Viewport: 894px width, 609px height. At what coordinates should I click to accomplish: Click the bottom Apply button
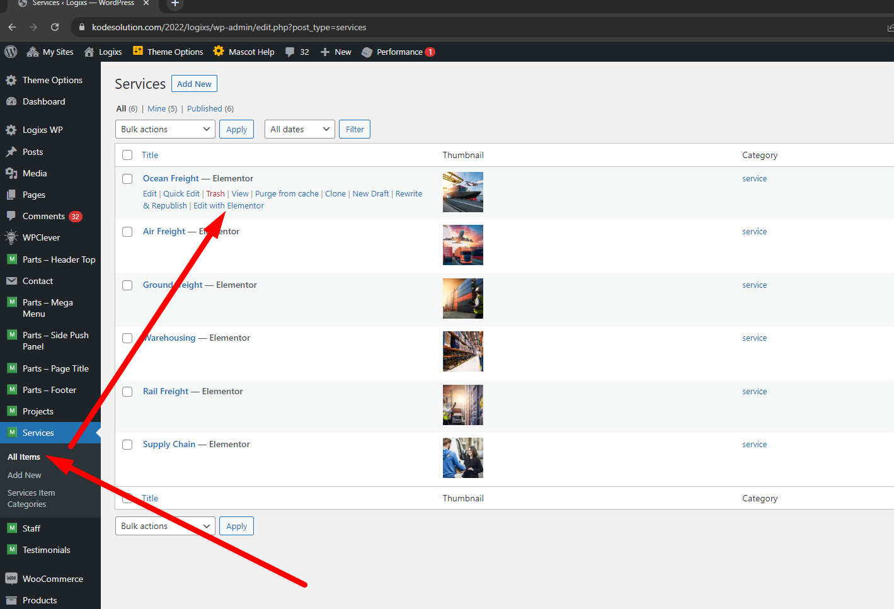[236, 526]
